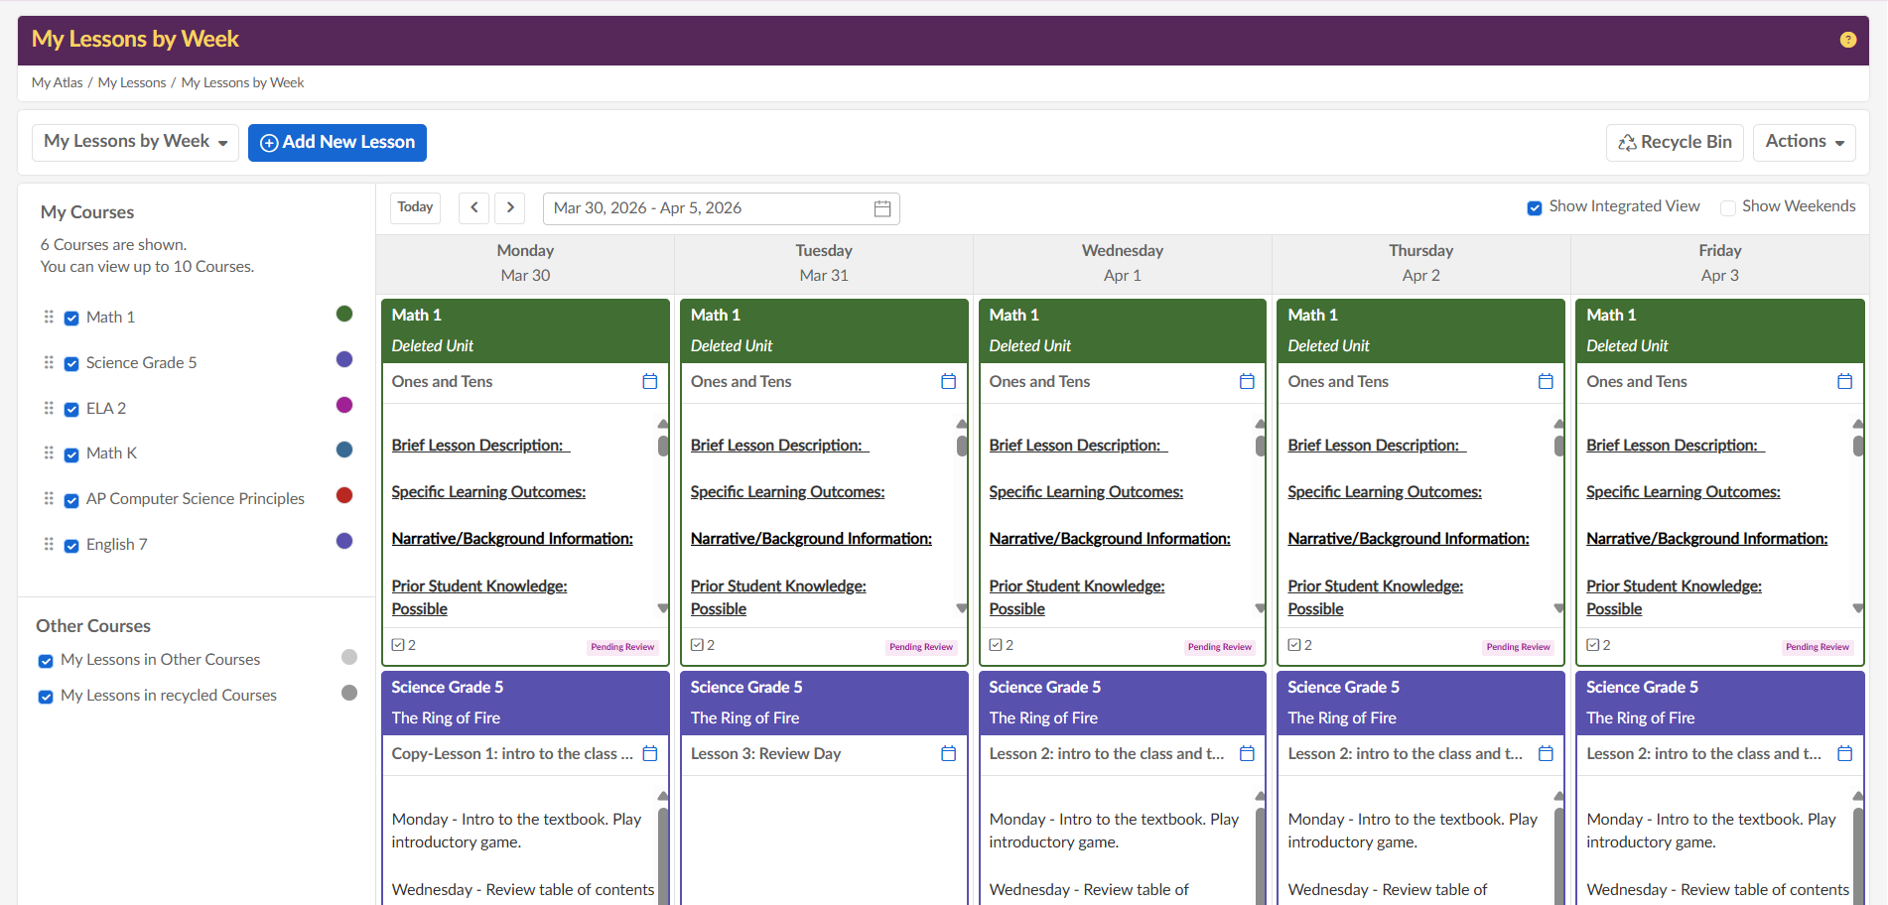
Task: Click calendar icon on Monday's Ones and Tens lesson
Action: pos(649,382)
